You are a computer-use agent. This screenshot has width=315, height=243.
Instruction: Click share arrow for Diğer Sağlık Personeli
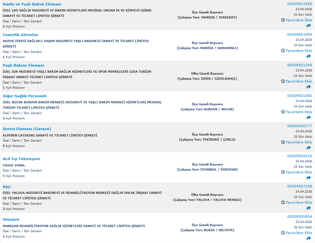309,118
